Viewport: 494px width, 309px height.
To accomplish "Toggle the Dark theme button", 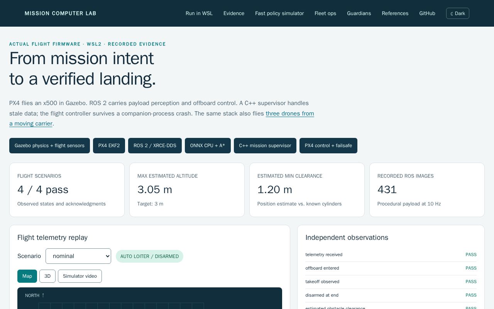I will pos(457,13).
